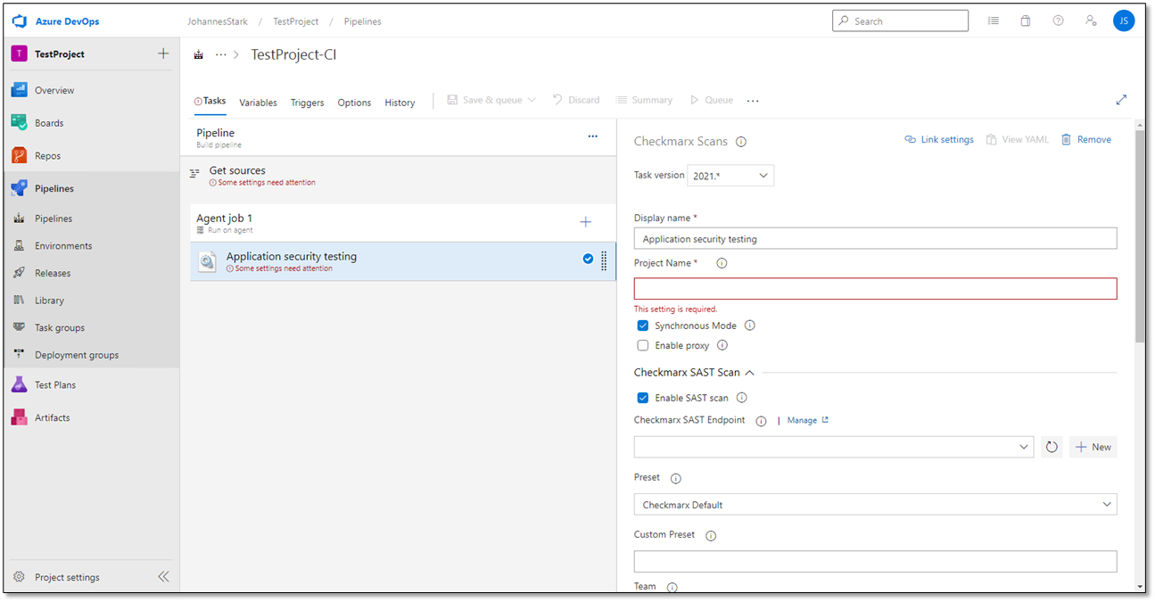This screenshot has height=602, width=1155.
Task: Click the Azure DevOps logo
Action: point(20,21)
